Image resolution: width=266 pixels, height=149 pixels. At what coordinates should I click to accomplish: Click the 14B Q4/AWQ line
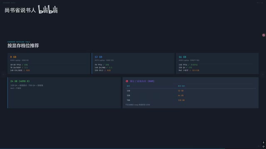(x=103, y=67)
